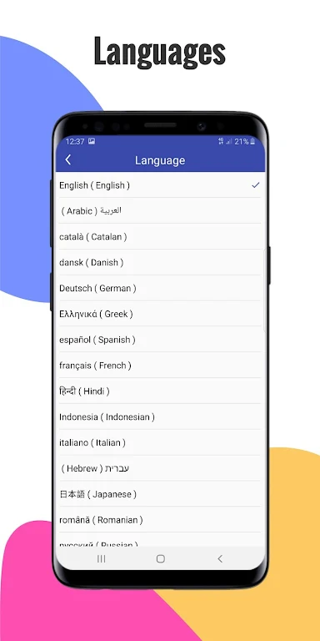Select the Arabic language option
The width and height of the screenshot is (320, 641).
pos(160,211)
